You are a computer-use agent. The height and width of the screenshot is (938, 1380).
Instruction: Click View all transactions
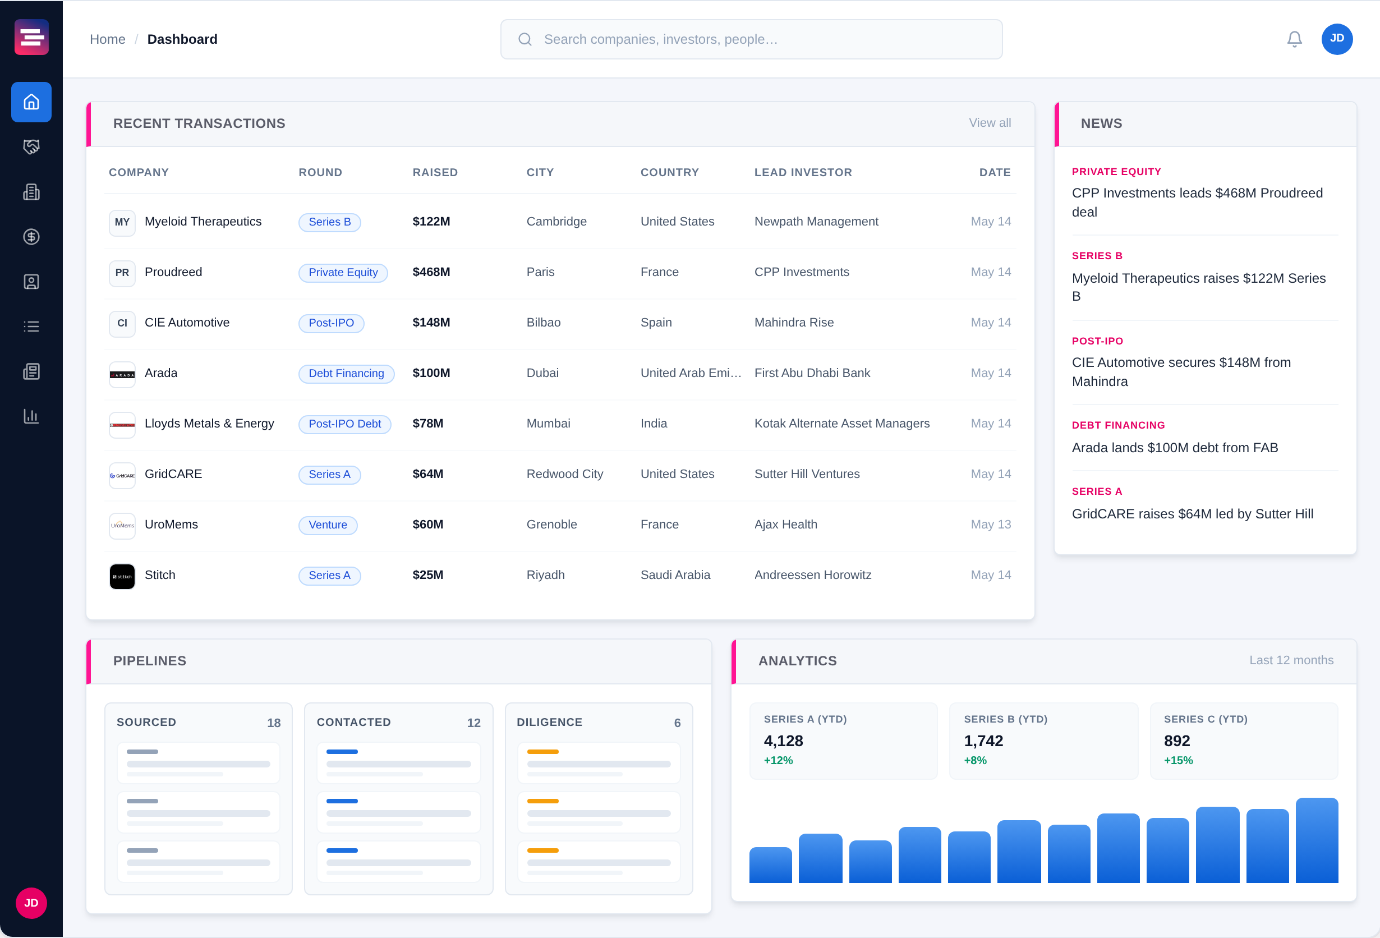point(990,123)
